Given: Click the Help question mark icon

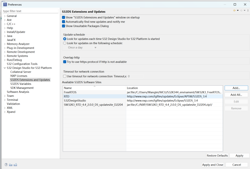Looking at the screenshot, I should (x=6, y=165).
